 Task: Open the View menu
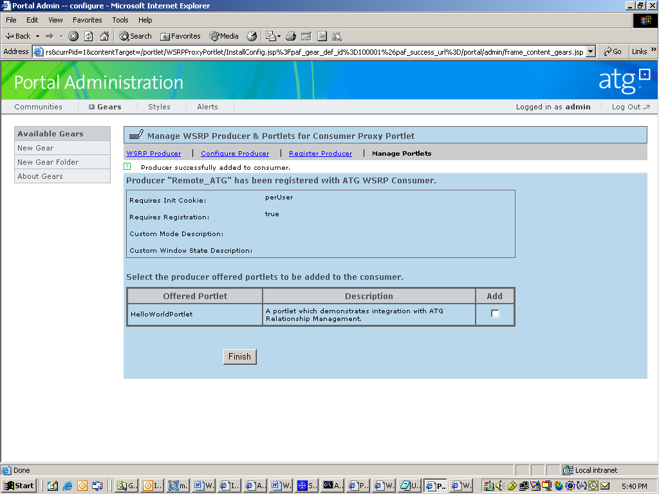55,20
